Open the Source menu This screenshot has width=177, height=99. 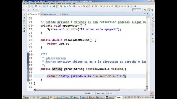point(33,4)
